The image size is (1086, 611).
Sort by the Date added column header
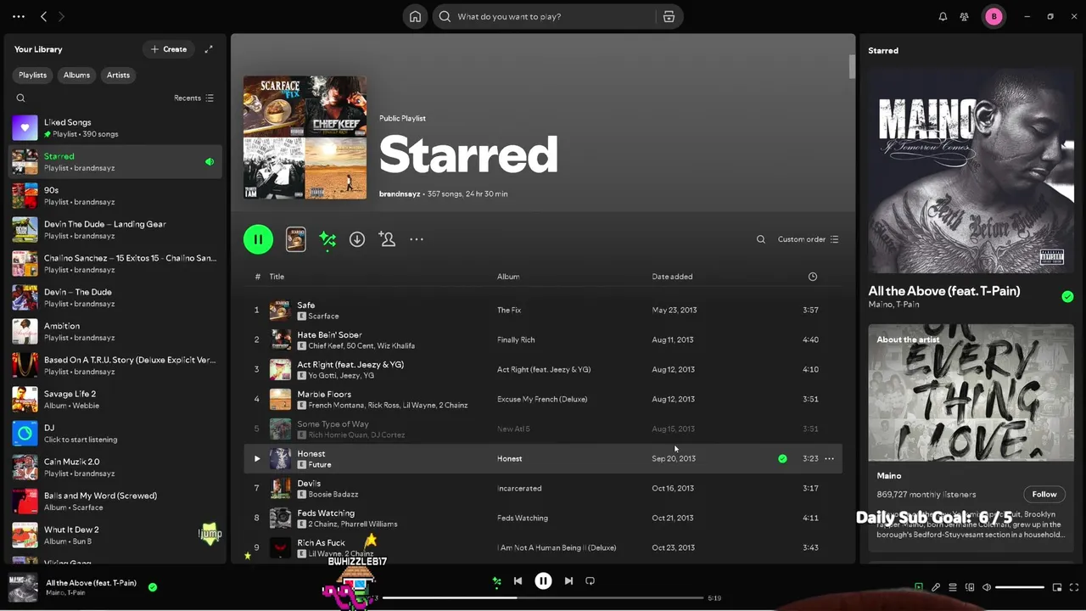pyautogui.click(x=672, y=277)
